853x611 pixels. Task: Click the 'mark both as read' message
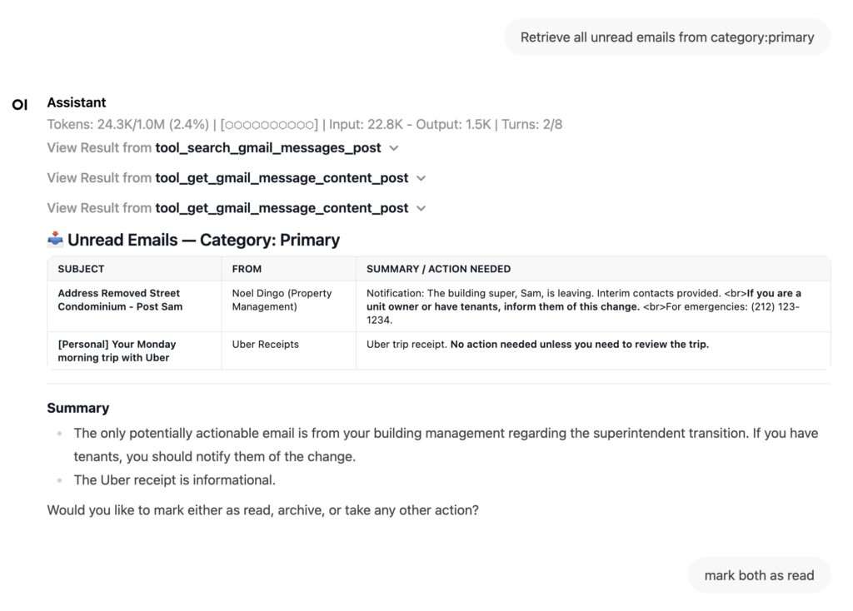[x=759, y=575]
